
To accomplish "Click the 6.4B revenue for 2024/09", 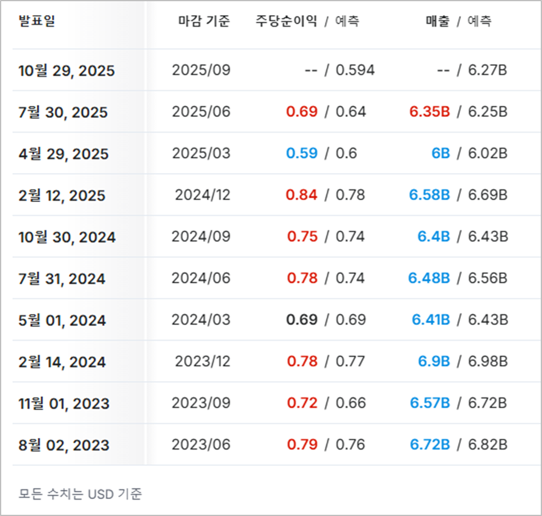I will pos(434,237).
